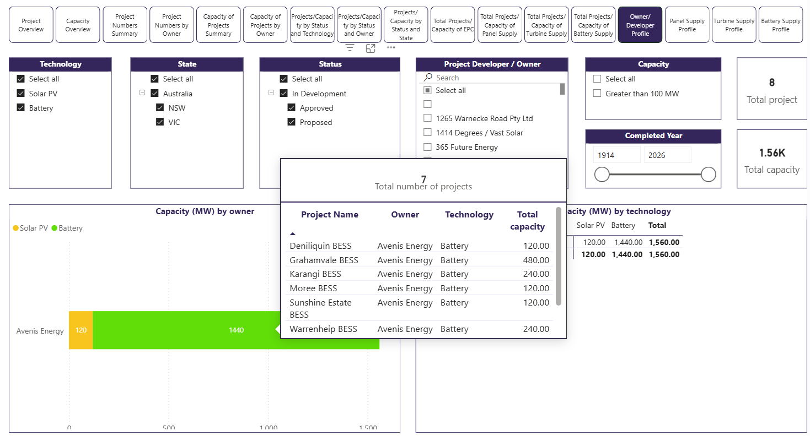810x436 pixels.
Task: Open Capacity of Projects Summary page
Action: tap(218, 25)
